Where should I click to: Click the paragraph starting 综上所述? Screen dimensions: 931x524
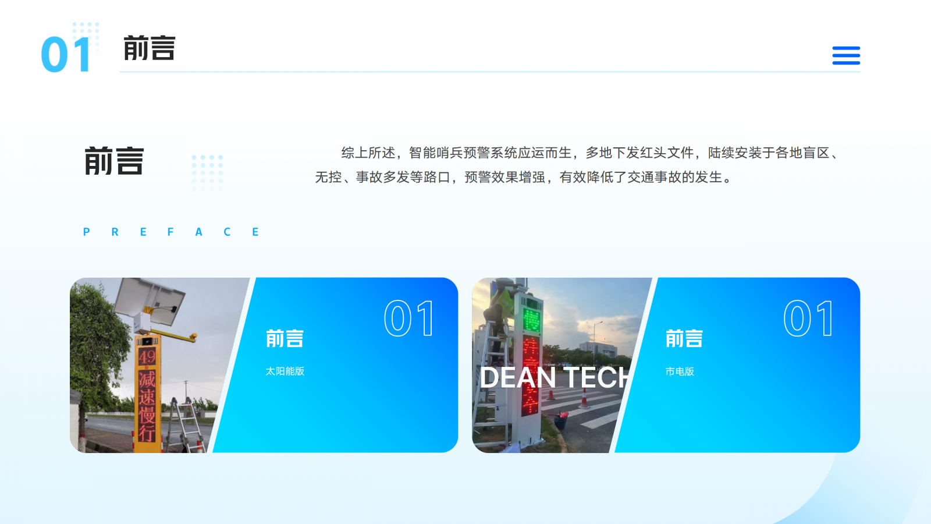click(578, 165)
